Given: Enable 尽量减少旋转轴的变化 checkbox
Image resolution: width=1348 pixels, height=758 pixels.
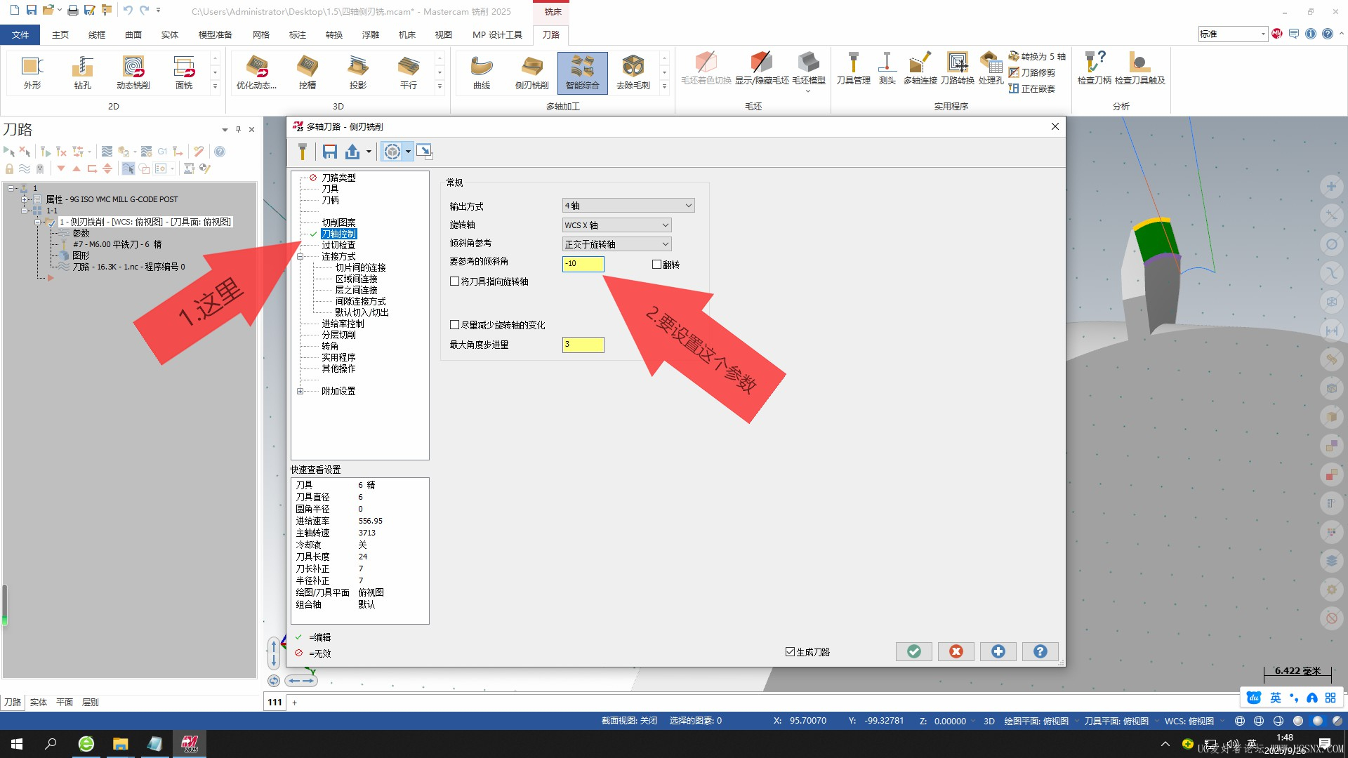Looking at the screenshot, I should pyautogui.click(x=454, y=325).
